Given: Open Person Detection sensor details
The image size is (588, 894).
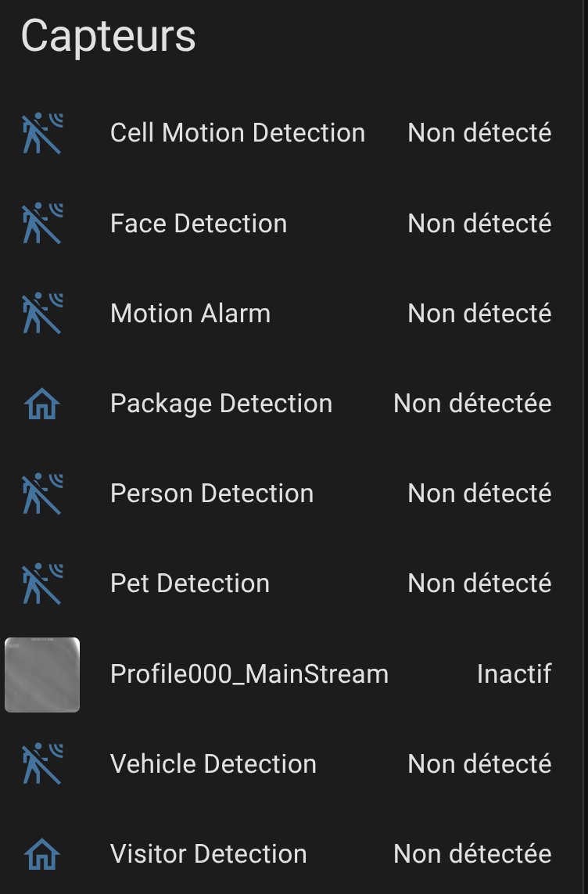Looking at the screenshot, I should pos(212,494).
